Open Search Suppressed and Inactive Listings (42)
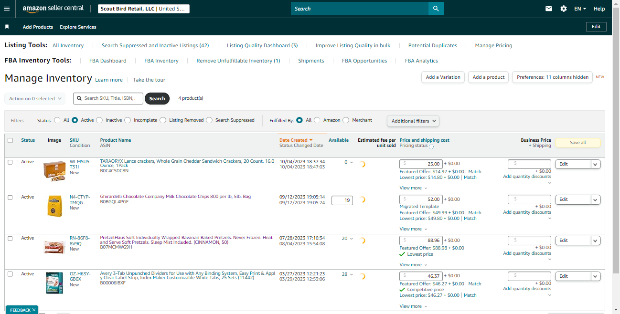 (x=155, y=45)
